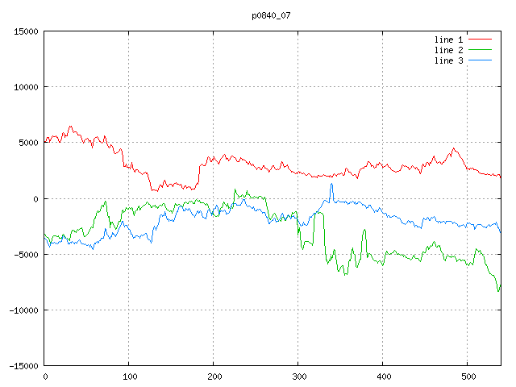
Task: Click x-axis label 300
Action: click(299, 377)
